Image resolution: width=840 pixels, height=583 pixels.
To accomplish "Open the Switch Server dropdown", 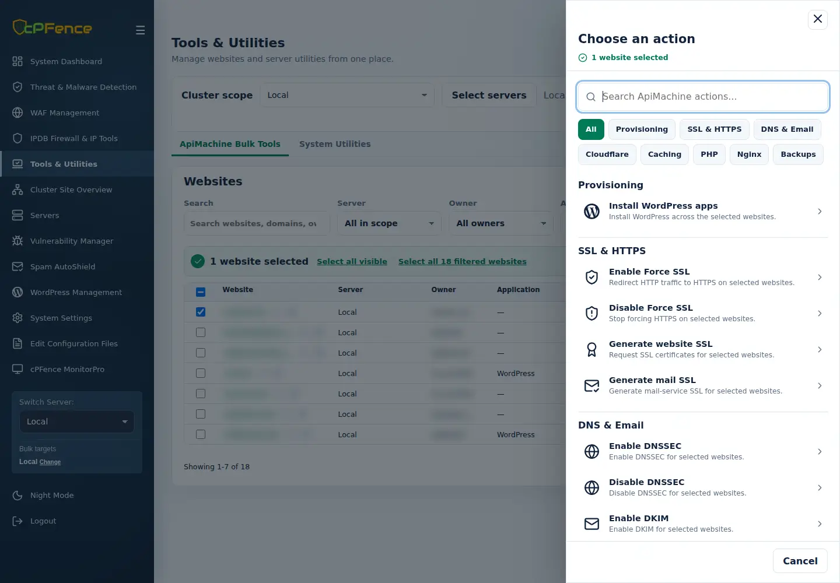I will tap(77, 422).
